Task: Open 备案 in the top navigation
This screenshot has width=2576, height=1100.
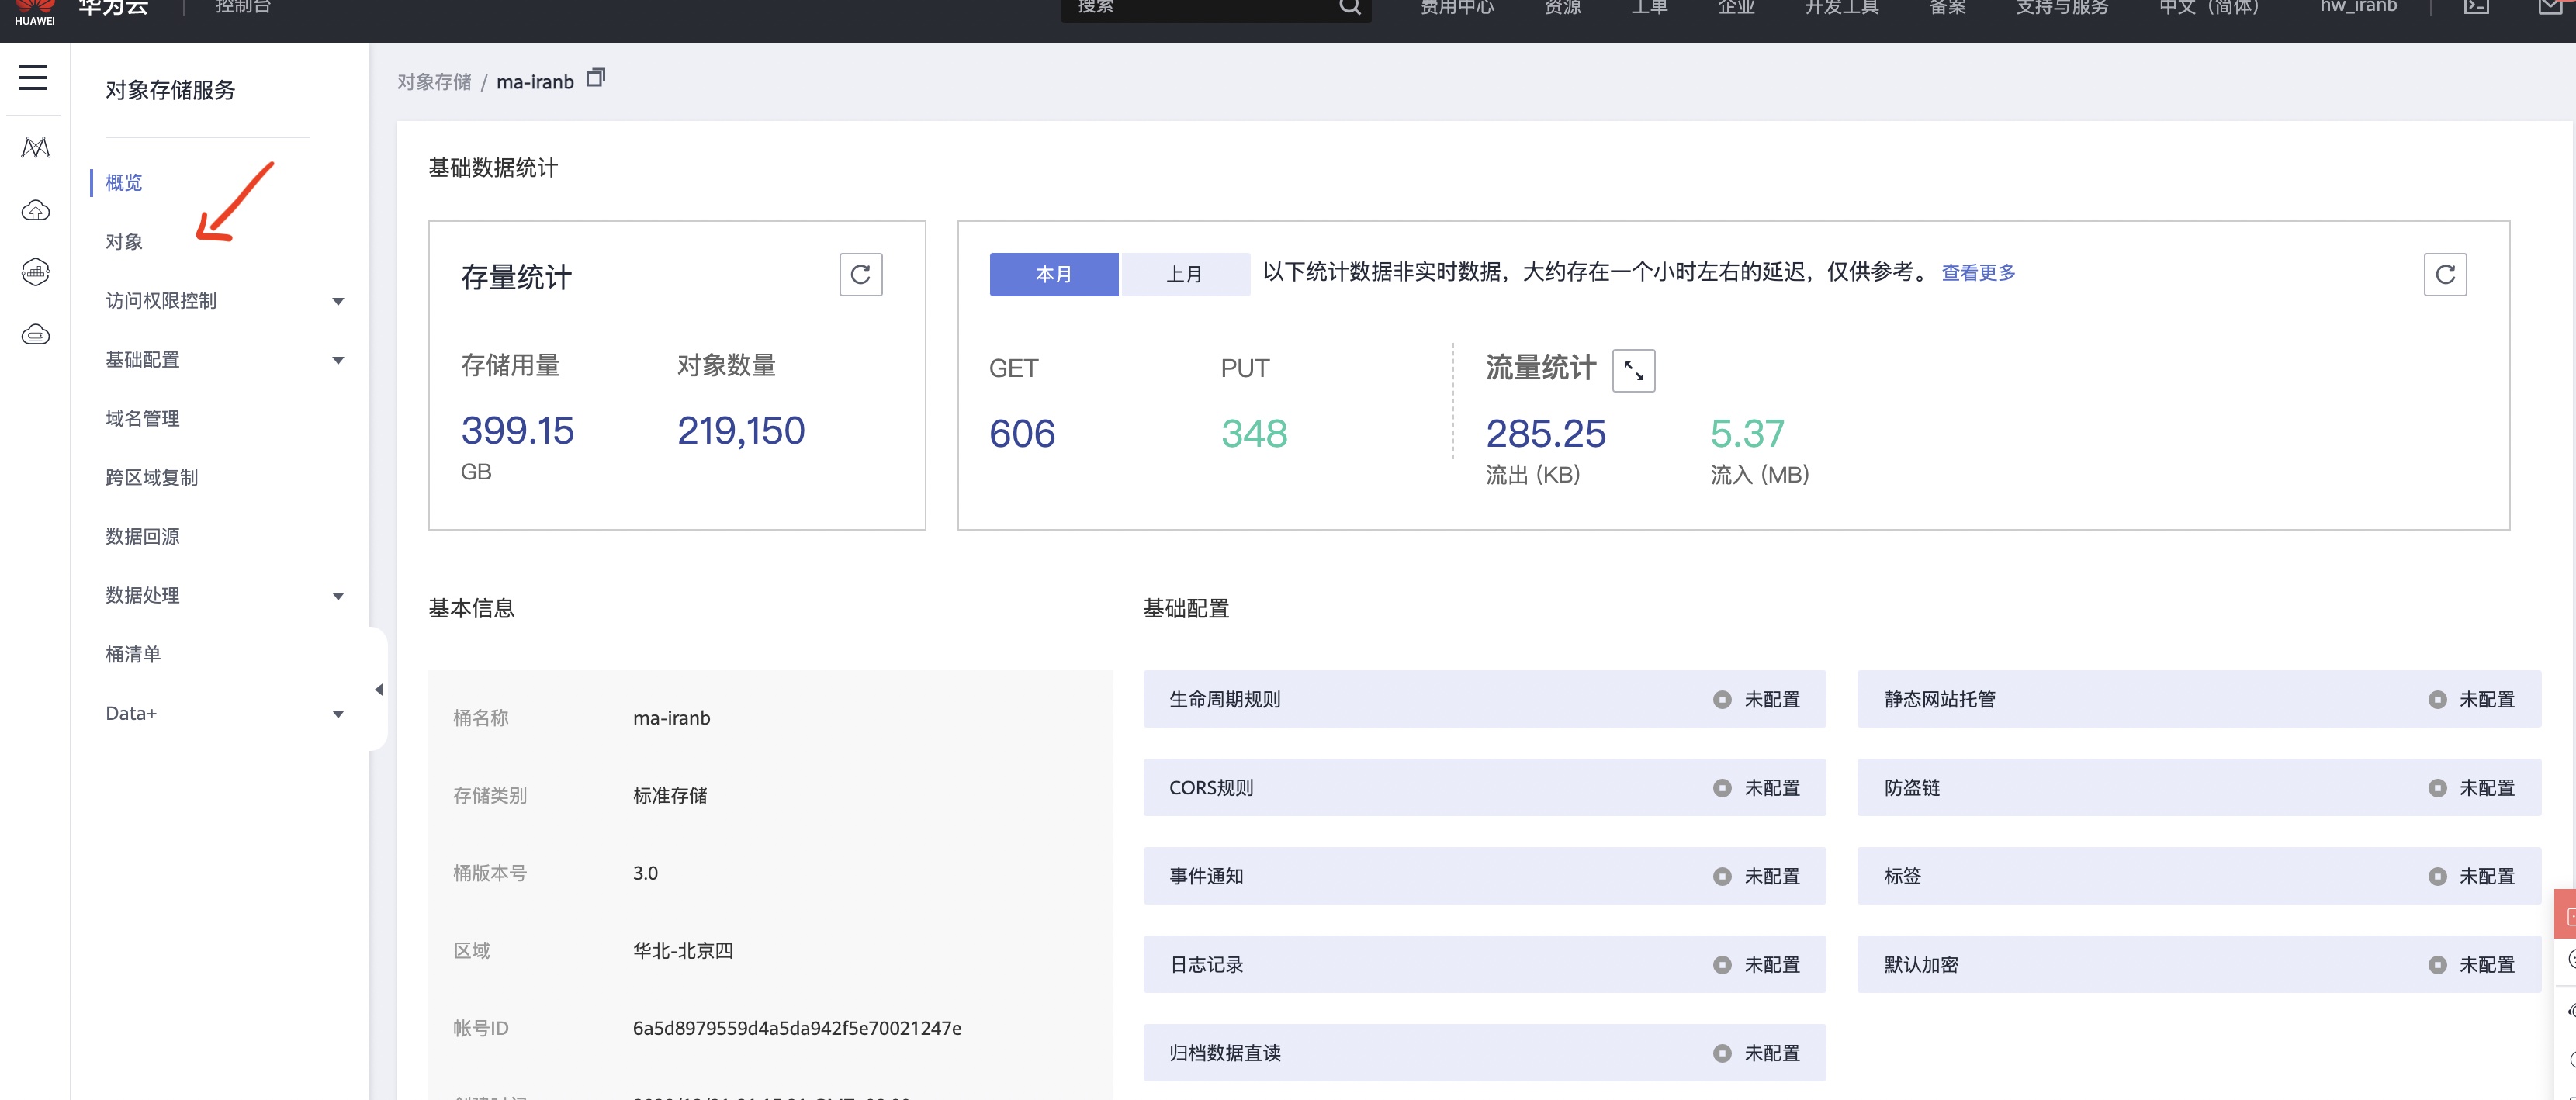Action: (1947, 7)
